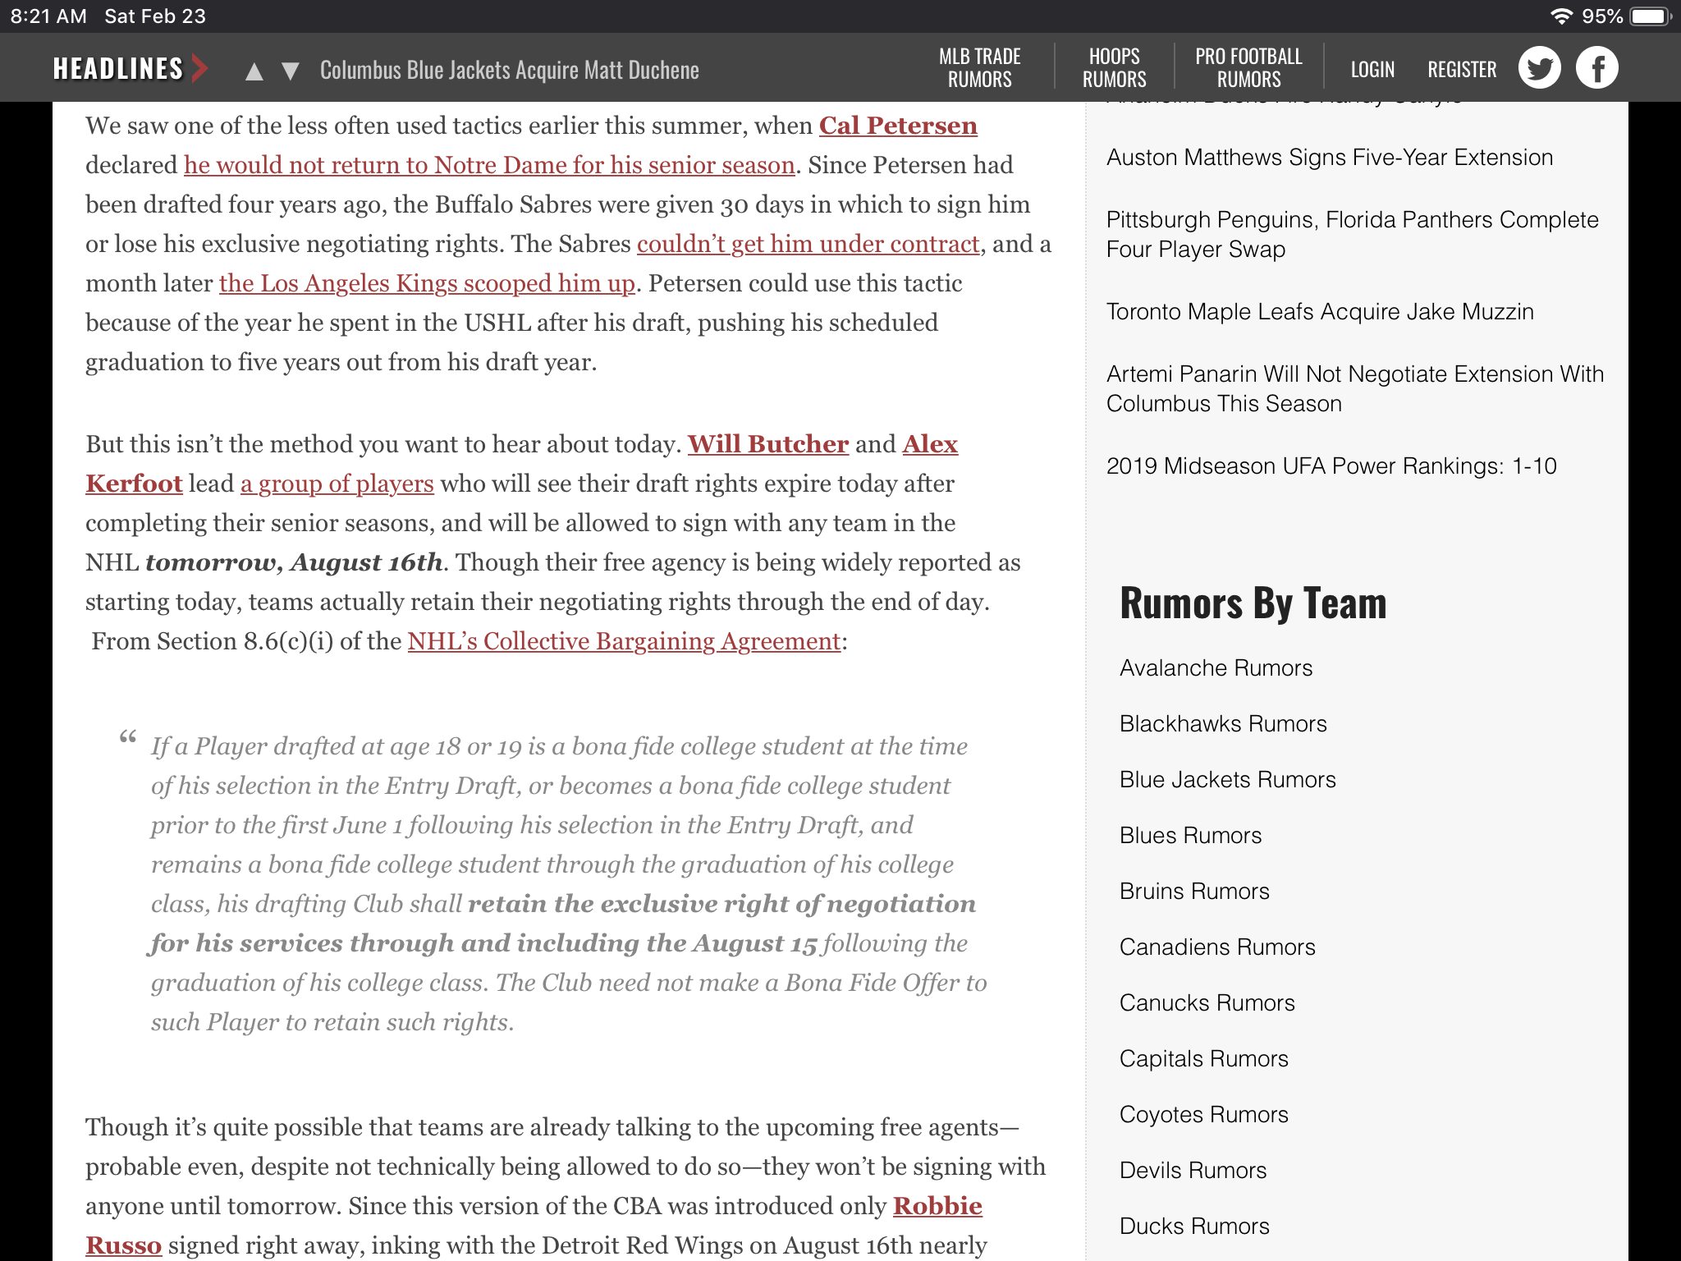Follow link about not returning to Notre Dame
This screenshot has width=1681, height=1261.
click(489, 165)
